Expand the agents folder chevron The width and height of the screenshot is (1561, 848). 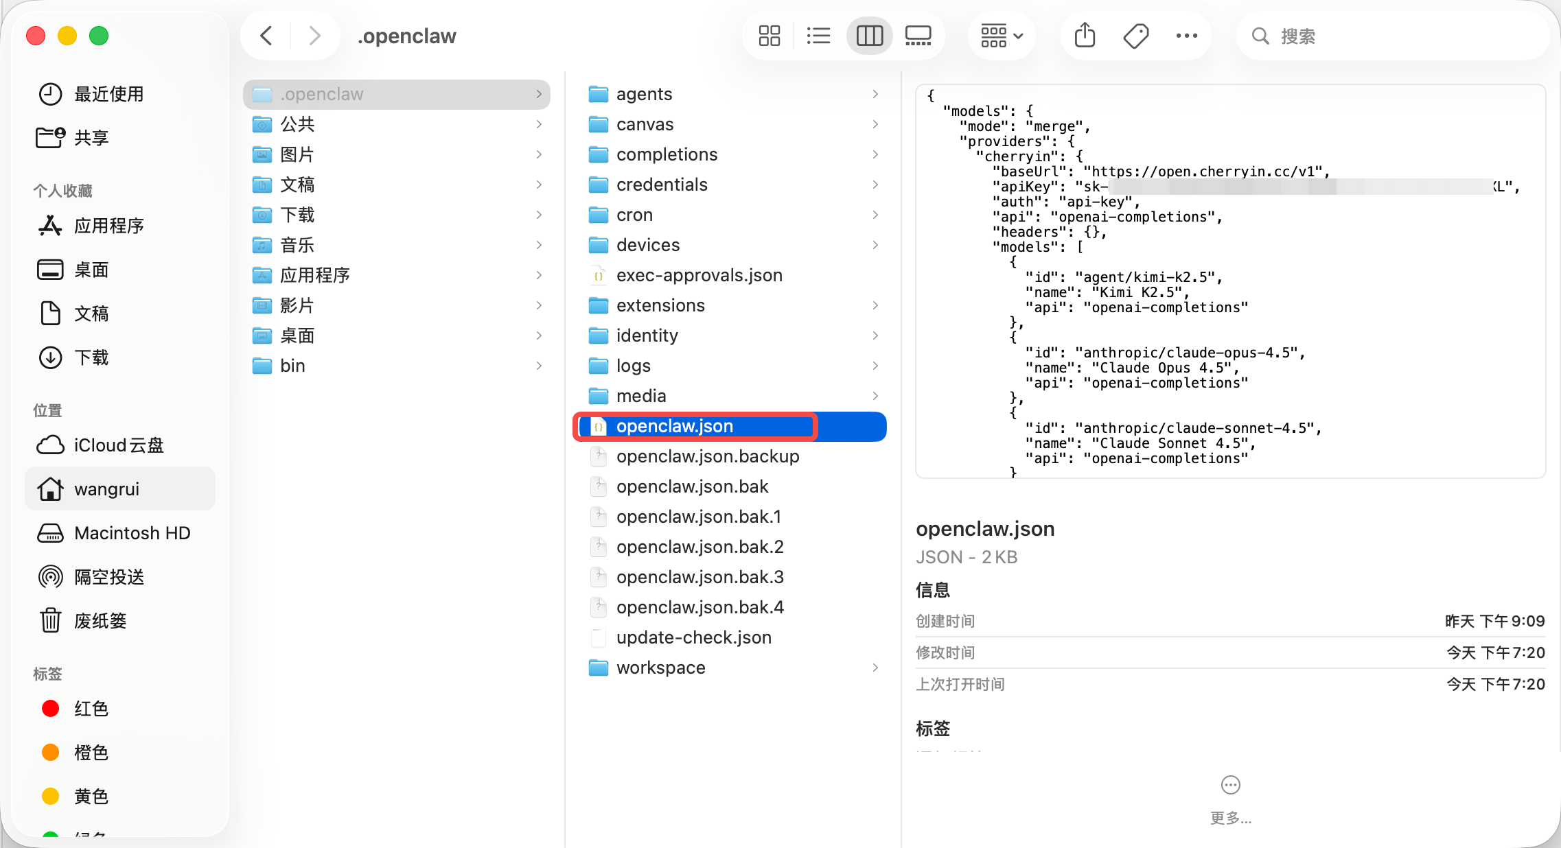tap(875, 94)
